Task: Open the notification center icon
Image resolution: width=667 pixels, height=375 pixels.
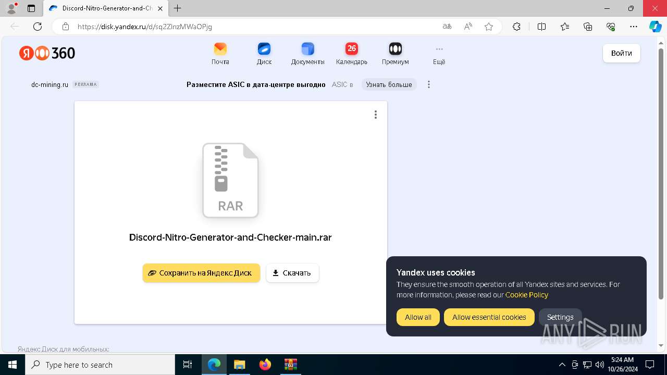Action: click(x=650, y=365)
